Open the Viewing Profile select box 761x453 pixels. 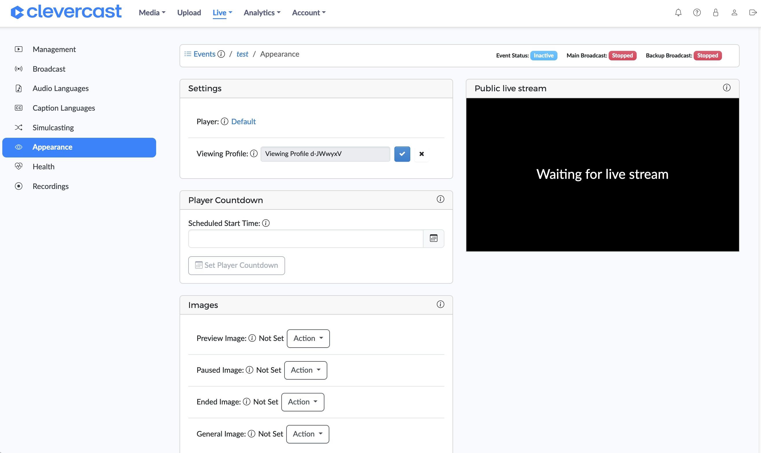(x=325, y=154)
